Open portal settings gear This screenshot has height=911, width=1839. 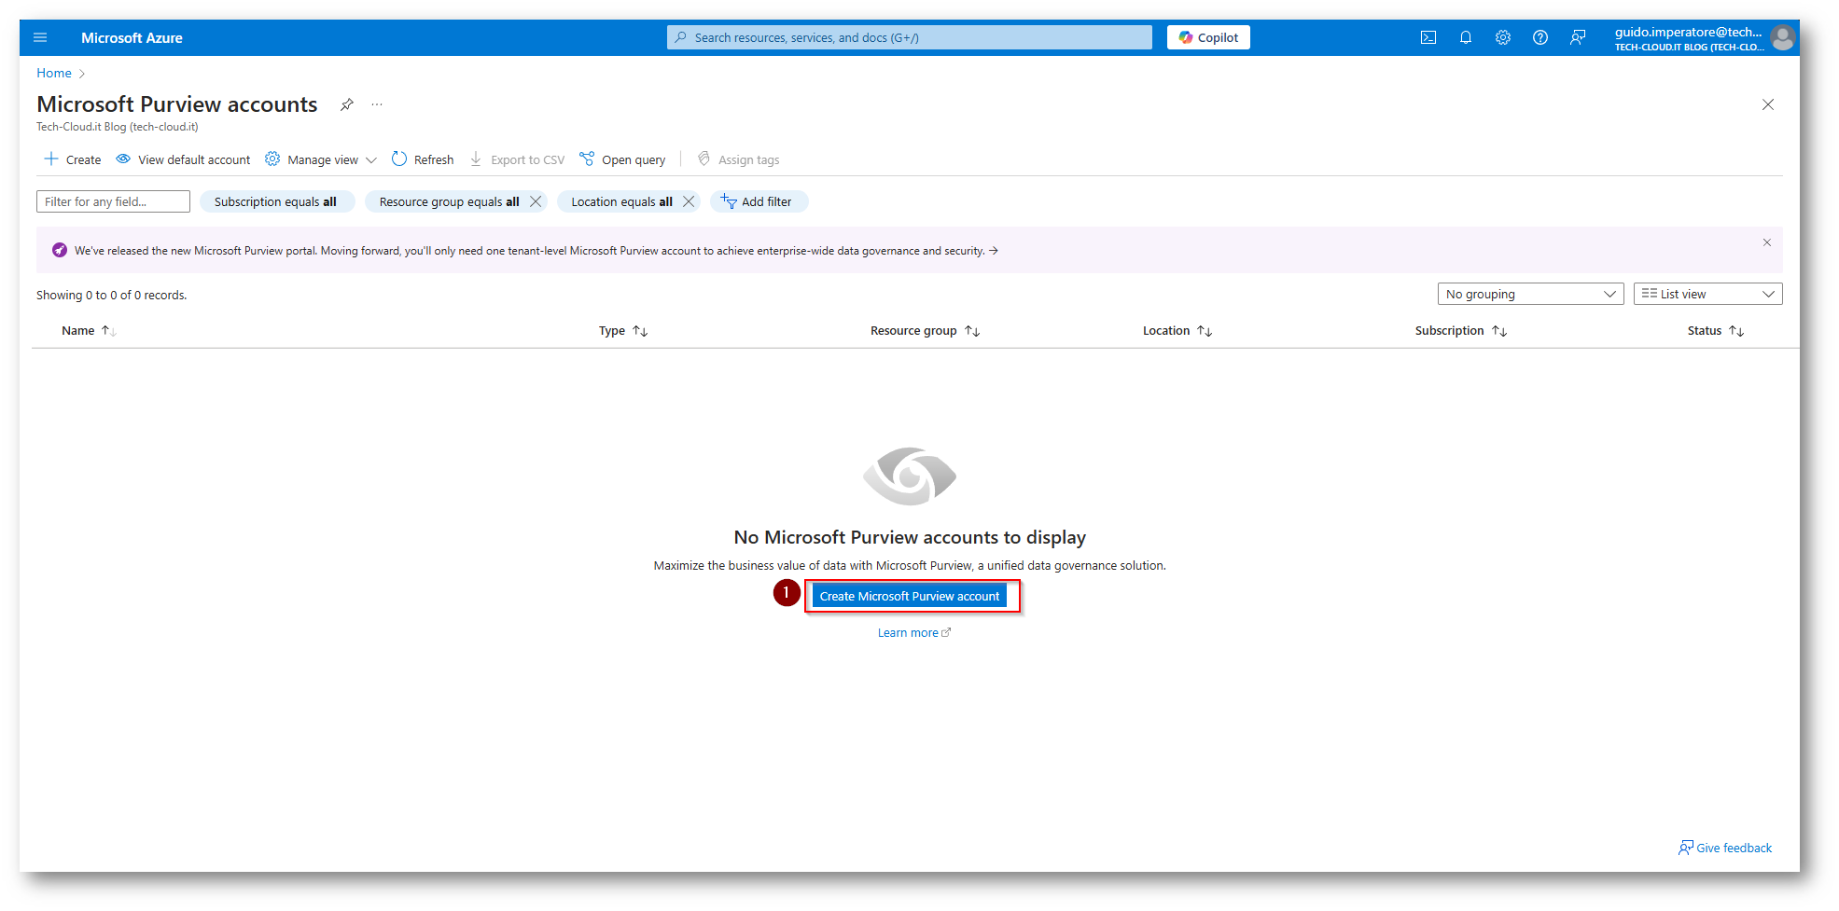pyautogui.click(x=1503, y=38)
